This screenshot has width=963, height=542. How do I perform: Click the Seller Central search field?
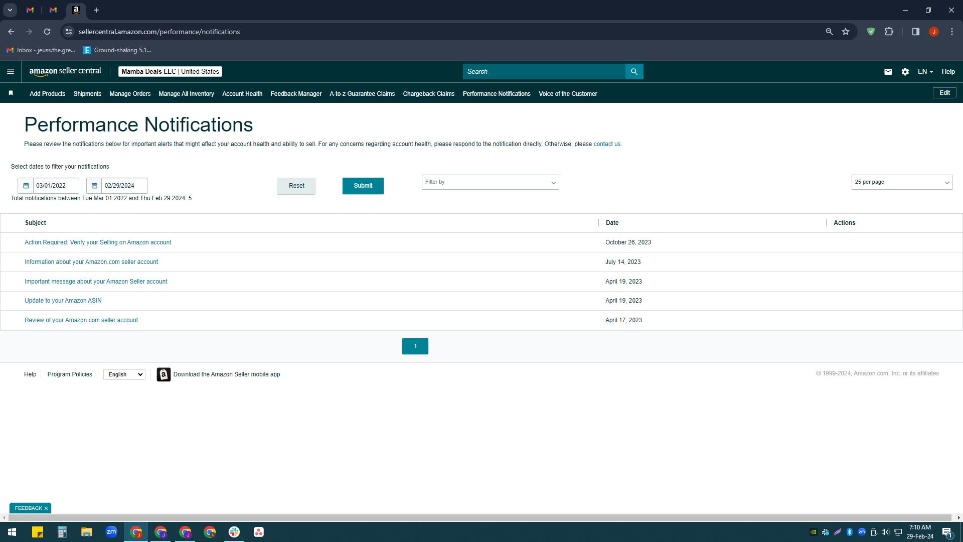(x=544, y=72)
